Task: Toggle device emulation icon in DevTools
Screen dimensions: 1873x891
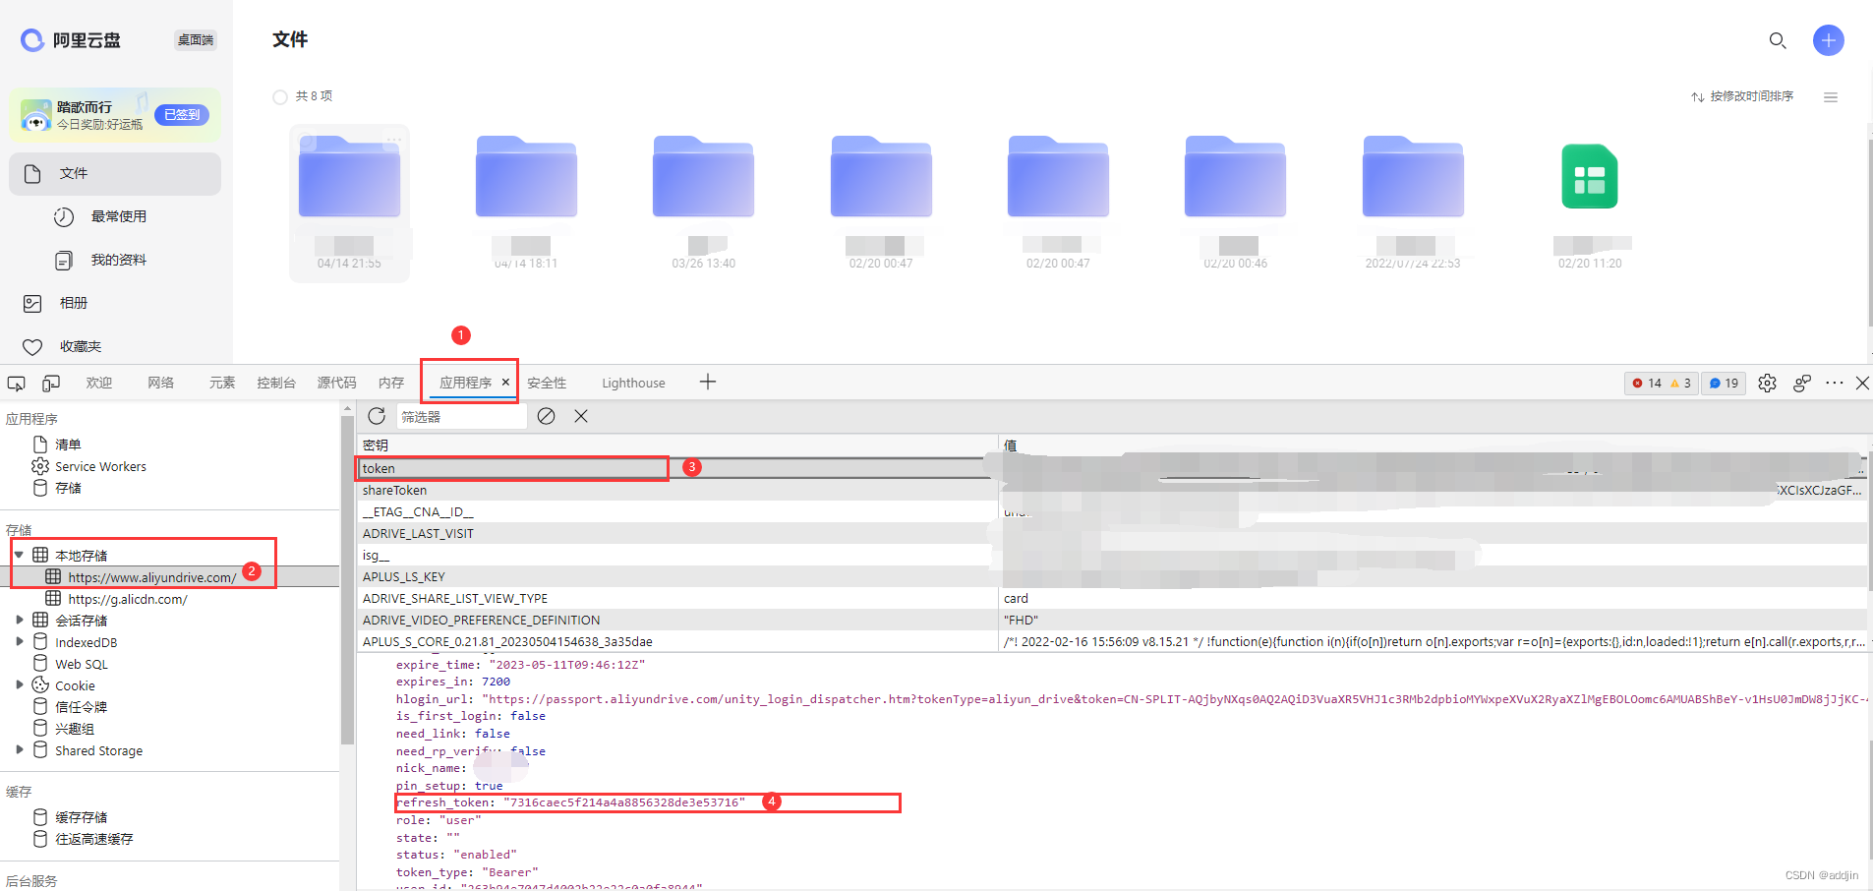Action: coord(51,384)
